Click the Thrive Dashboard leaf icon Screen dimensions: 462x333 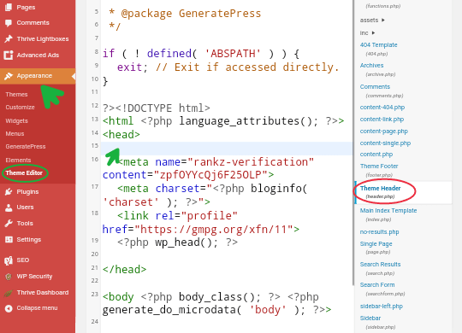9,293
